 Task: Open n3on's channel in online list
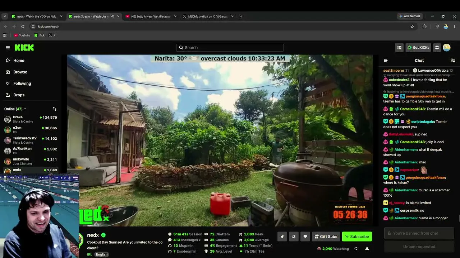31,130
